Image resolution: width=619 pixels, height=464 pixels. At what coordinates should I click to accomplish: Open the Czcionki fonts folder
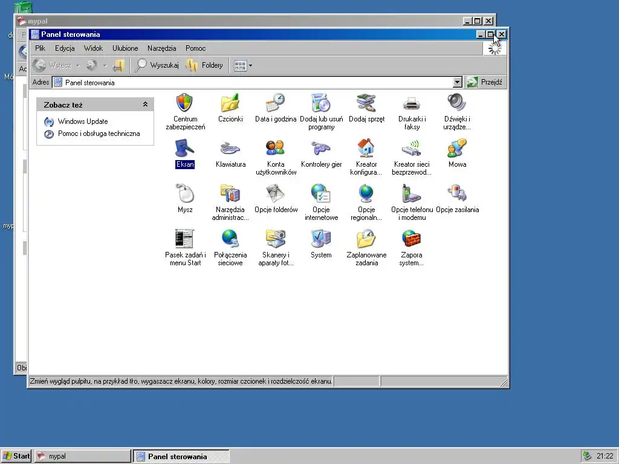click(230, 103)
